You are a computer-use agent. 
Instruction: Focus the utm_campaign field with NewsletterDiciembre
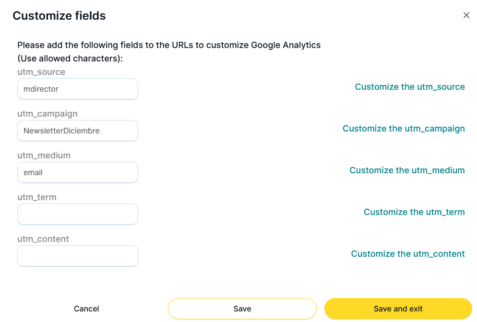(77, 131)
